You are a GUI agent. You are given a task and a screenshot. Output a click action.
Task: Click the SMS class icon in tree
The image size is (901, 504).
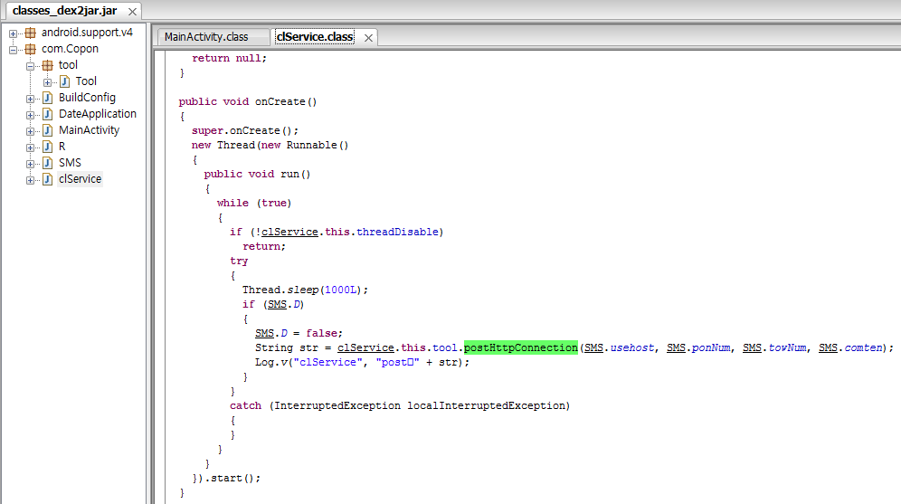pyautogui.click(x=47, y=163)
